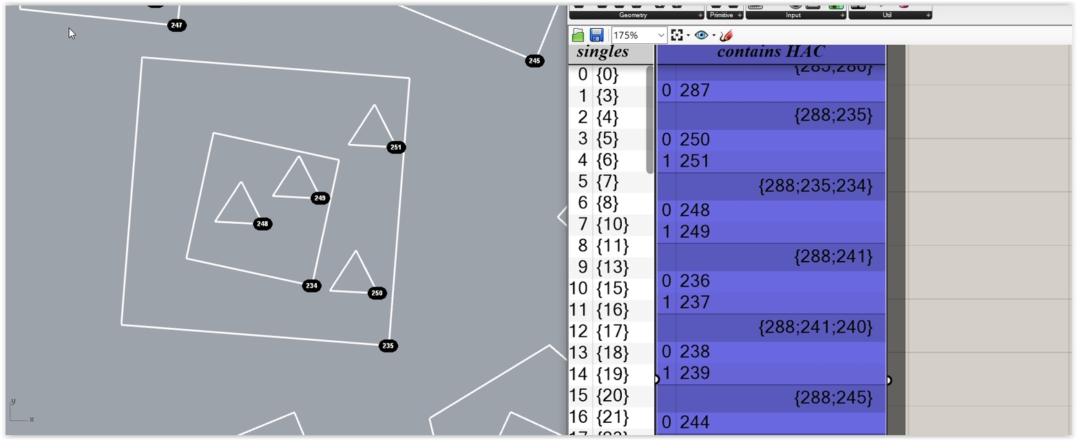
Task: Open a Grasshopper file with the green folder icon
Action: pyautogui.click(x=578, y=34)
